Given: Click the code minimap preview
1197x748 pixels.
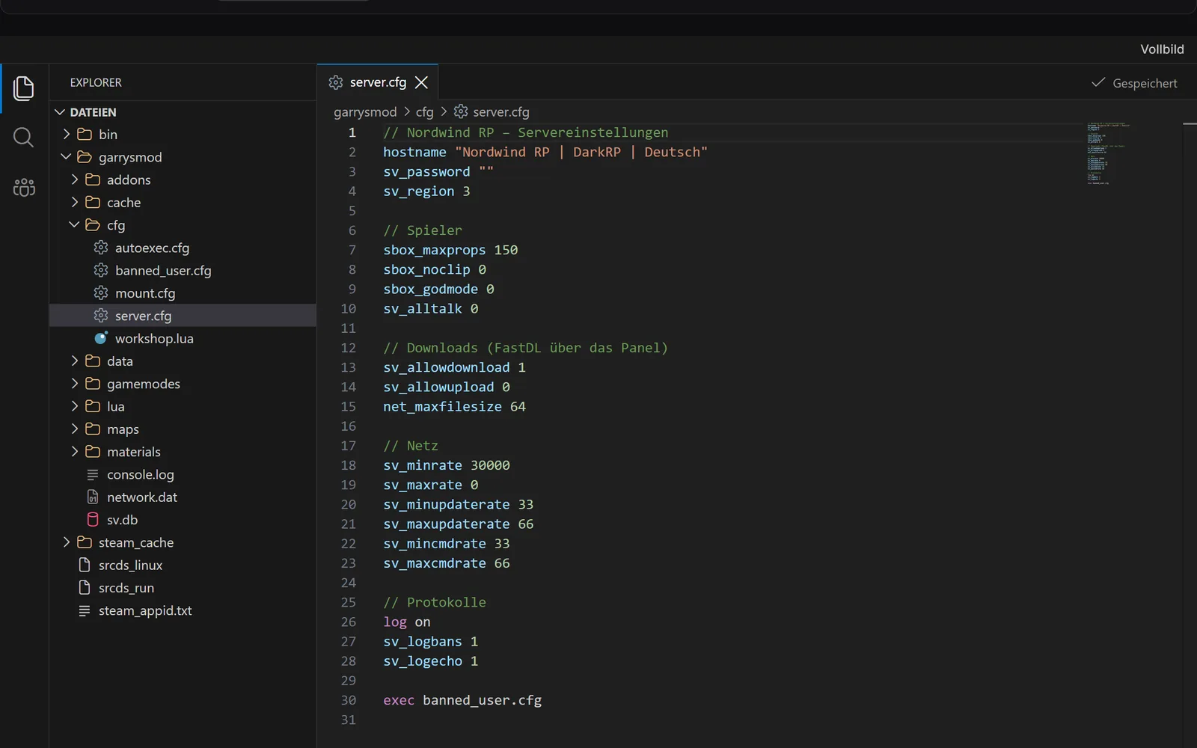Looking at the screenshot, I should tap(1109, 153).
